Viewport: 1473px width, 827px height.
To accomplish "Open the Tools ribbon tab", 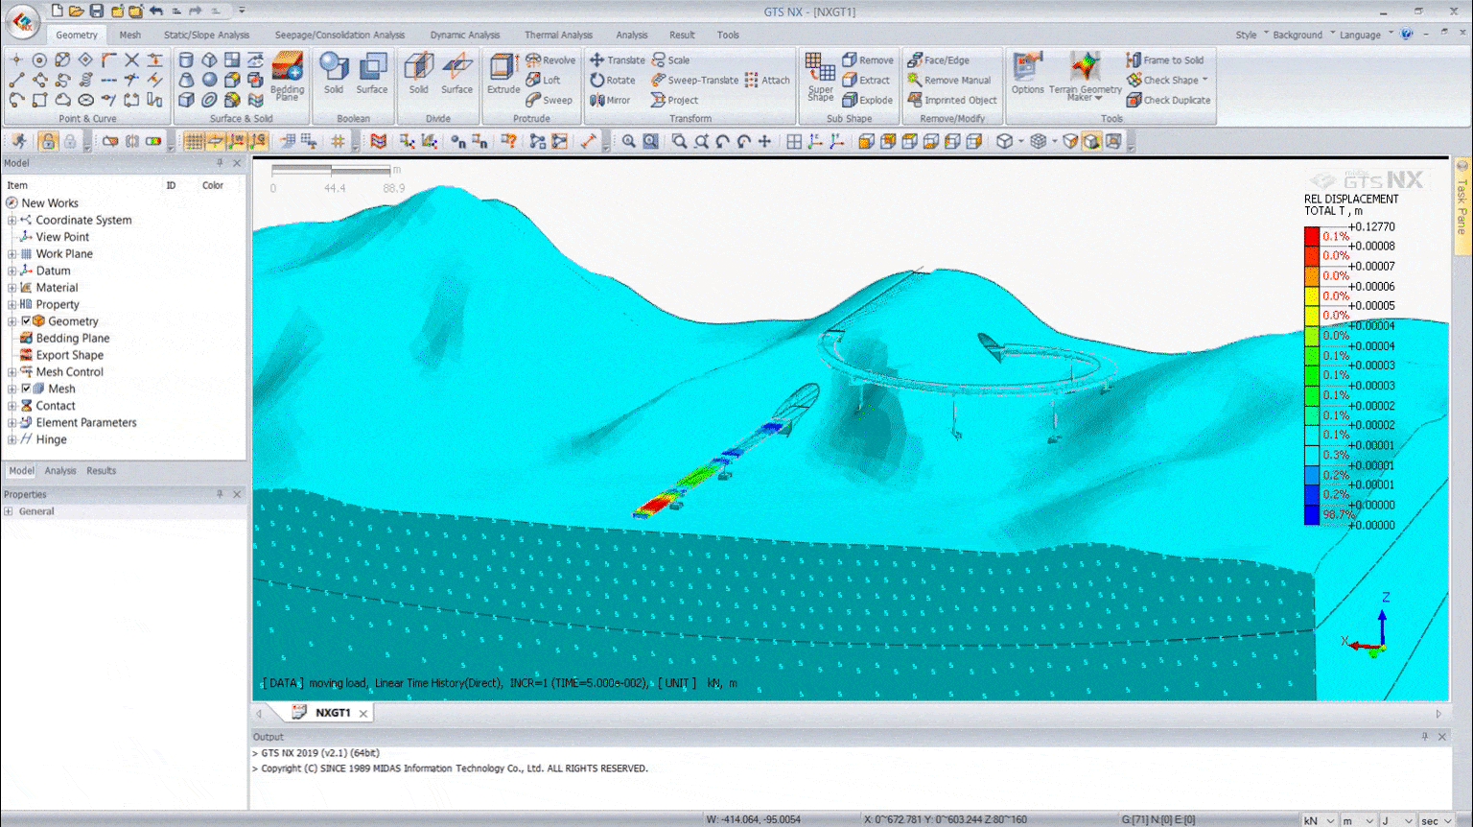I will pos(728,35).
